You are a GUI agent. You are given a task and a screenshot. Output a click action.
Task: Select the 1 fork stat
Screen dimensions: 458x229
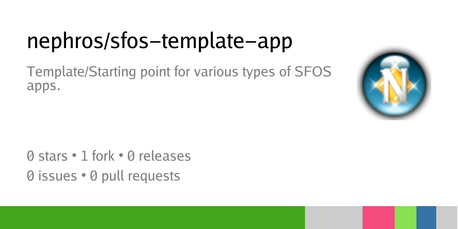tap(97, 156)
